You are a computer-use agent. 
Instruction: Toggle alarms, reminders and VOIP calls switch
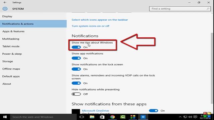(x=76, y=83)
